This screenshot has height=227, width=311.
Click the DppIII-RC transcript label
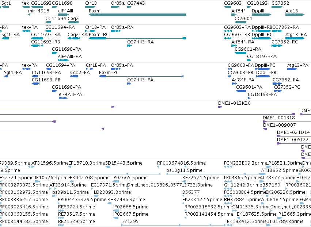click(x=262, y=35)
